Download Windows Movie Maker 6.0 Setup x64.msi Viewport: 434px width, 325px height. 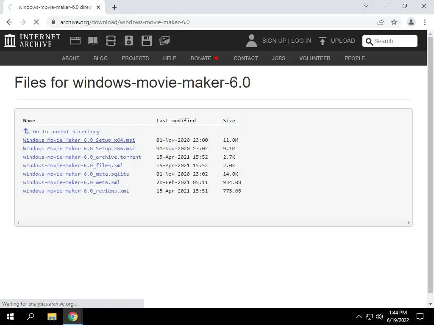pos(79,140)
